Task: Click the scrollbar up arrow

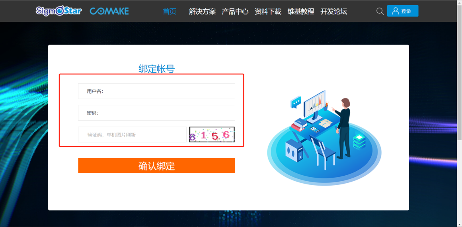Action: tap(460, 2)
